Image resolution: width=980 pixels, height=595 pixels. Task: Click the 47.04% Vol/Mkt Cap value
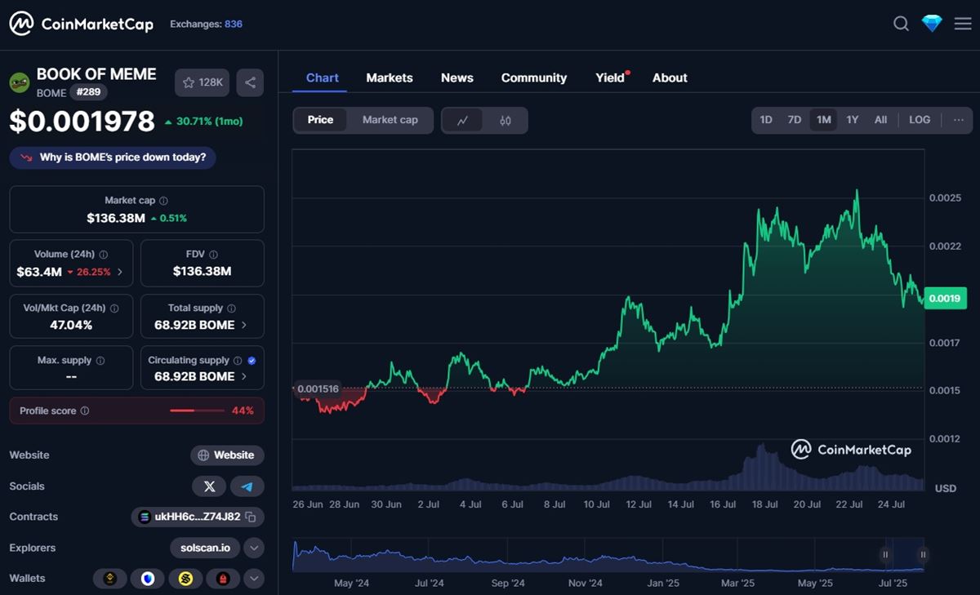pyautogui.click(x=71, y=325)
